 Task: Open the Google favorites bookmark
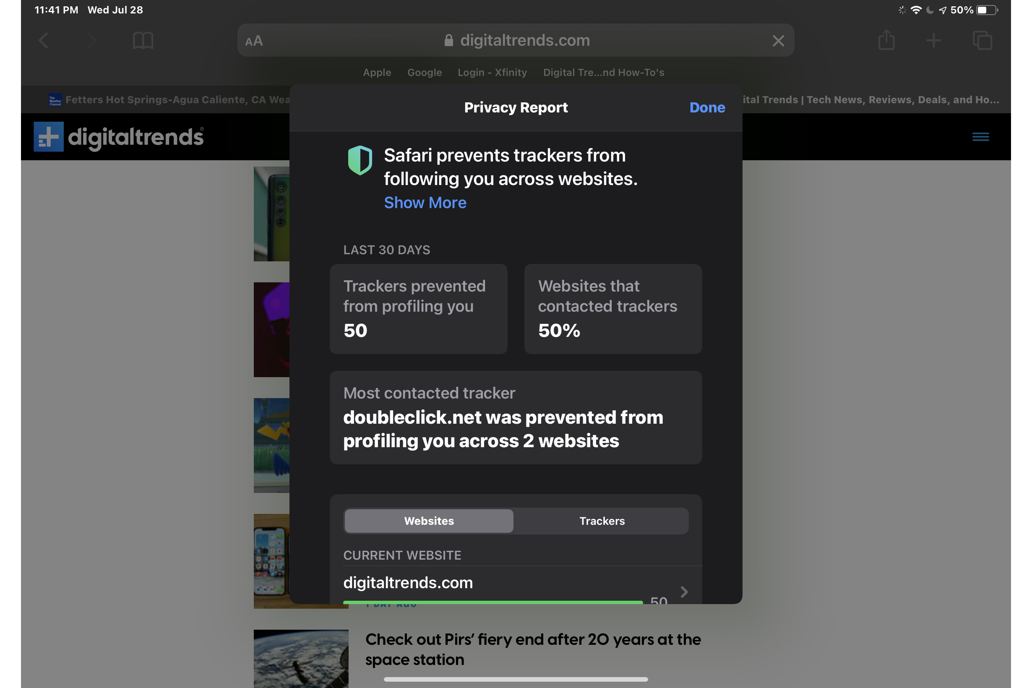click(424, 73)
